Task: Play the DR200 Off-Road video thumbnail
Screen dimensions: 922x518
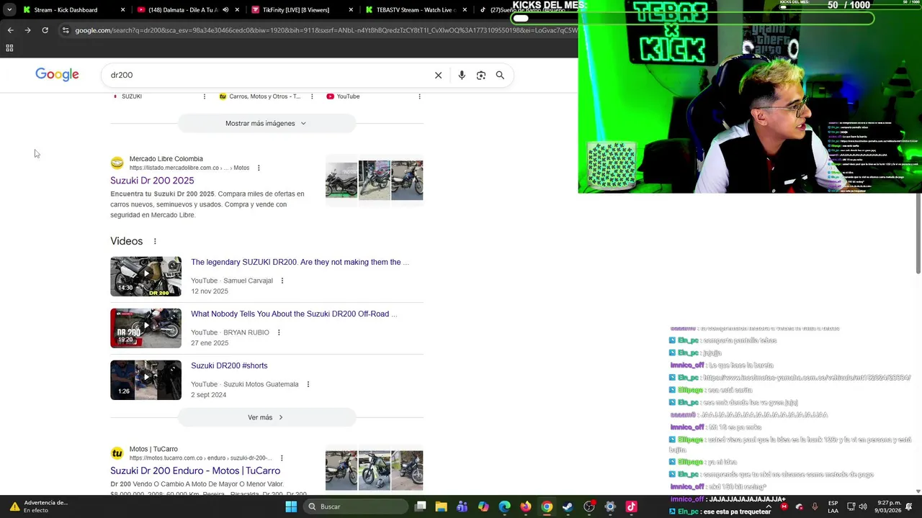Action: [146, 328]
